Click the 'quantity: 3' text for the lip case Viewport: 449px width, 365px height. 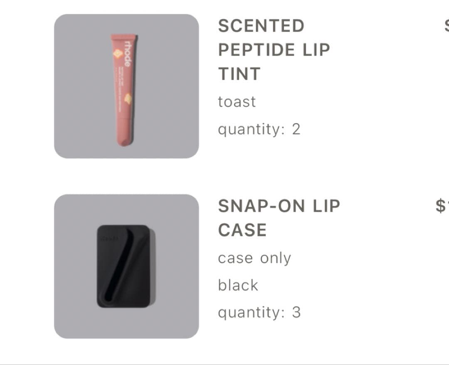[259, 312]
